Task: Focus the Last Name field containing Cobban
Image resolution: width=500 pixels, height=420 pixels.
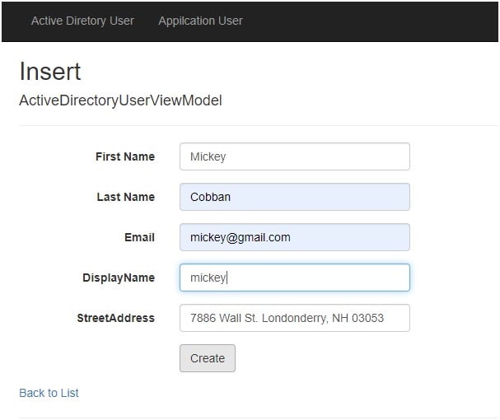Action: (x=295, y=197)
